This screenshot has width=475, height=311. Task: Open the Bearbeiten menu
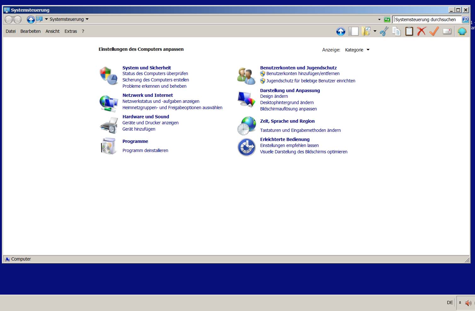[31, 31]
